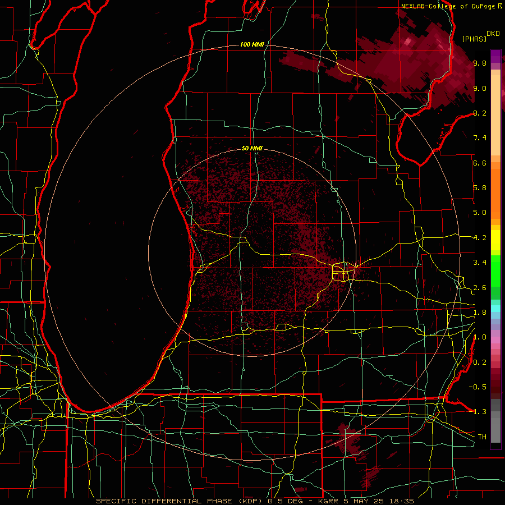
Task: Click the DKD label above the legend
Action: pyautogui.click(x=493, y=34)
